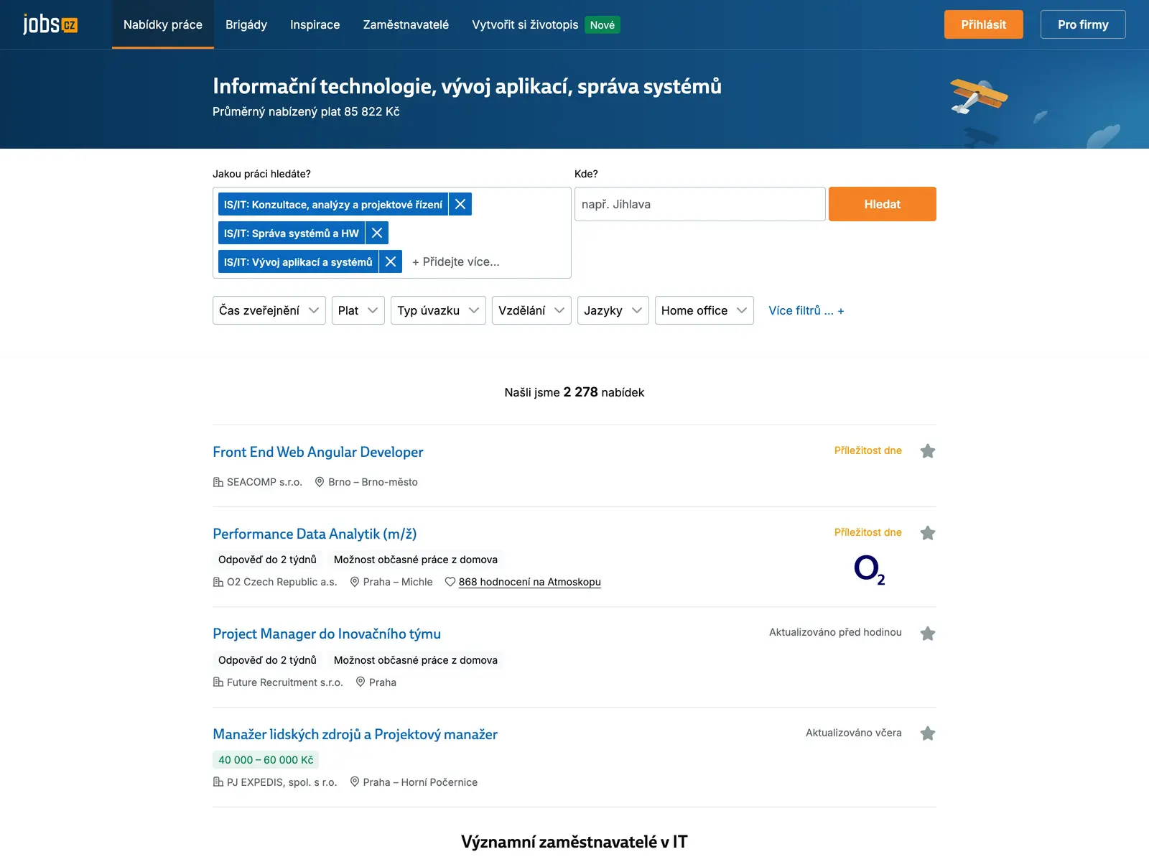1149x862 pixels.
Task: Click building icon next to Future Recruitment s.r.o.
Action: [218, 682]
